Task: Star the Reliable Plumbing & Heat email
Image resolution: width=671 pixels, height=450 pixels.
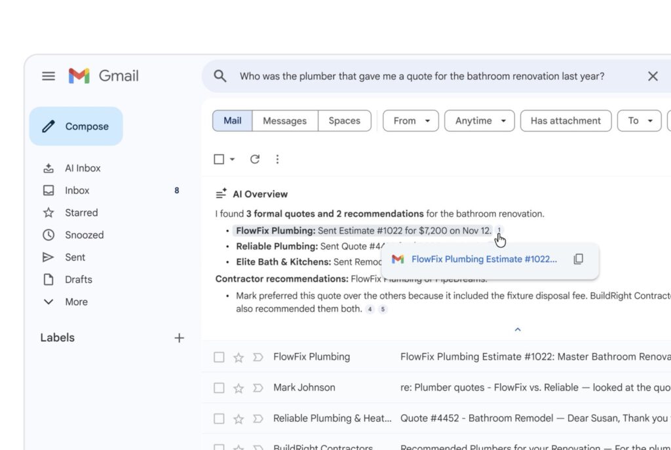Action: point(239,419)
